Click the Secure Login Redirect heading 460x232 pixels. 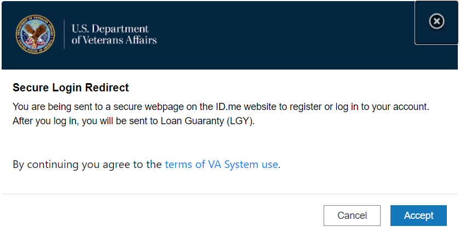[71, 88]
